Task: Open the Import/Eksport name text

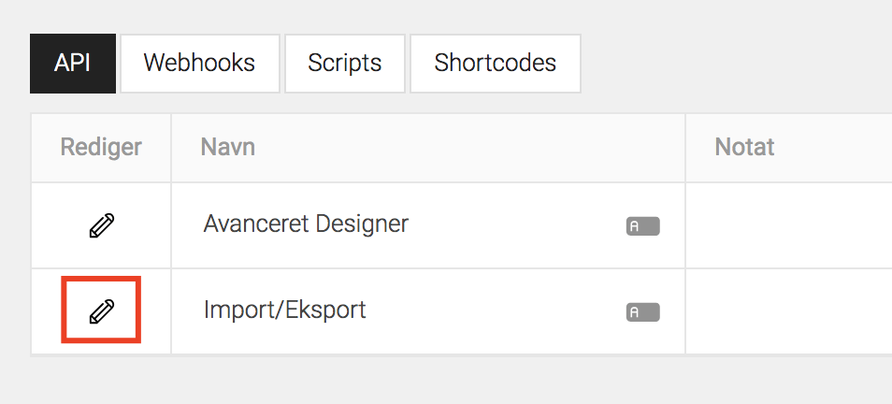Action: click(284, 310)
